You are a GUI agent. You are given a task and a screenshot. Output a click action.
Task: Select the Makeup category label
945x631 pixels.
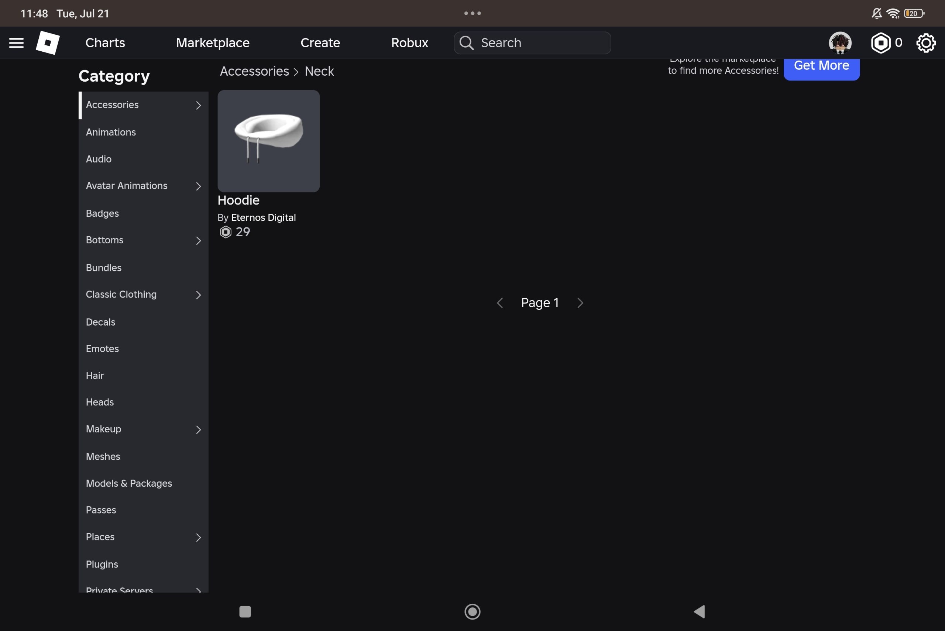(x=103, y=429)
